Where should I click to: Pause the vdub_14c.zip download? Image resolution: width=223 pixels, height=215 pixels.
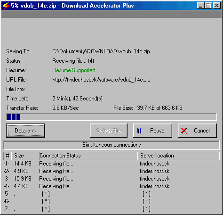(152, 131)
